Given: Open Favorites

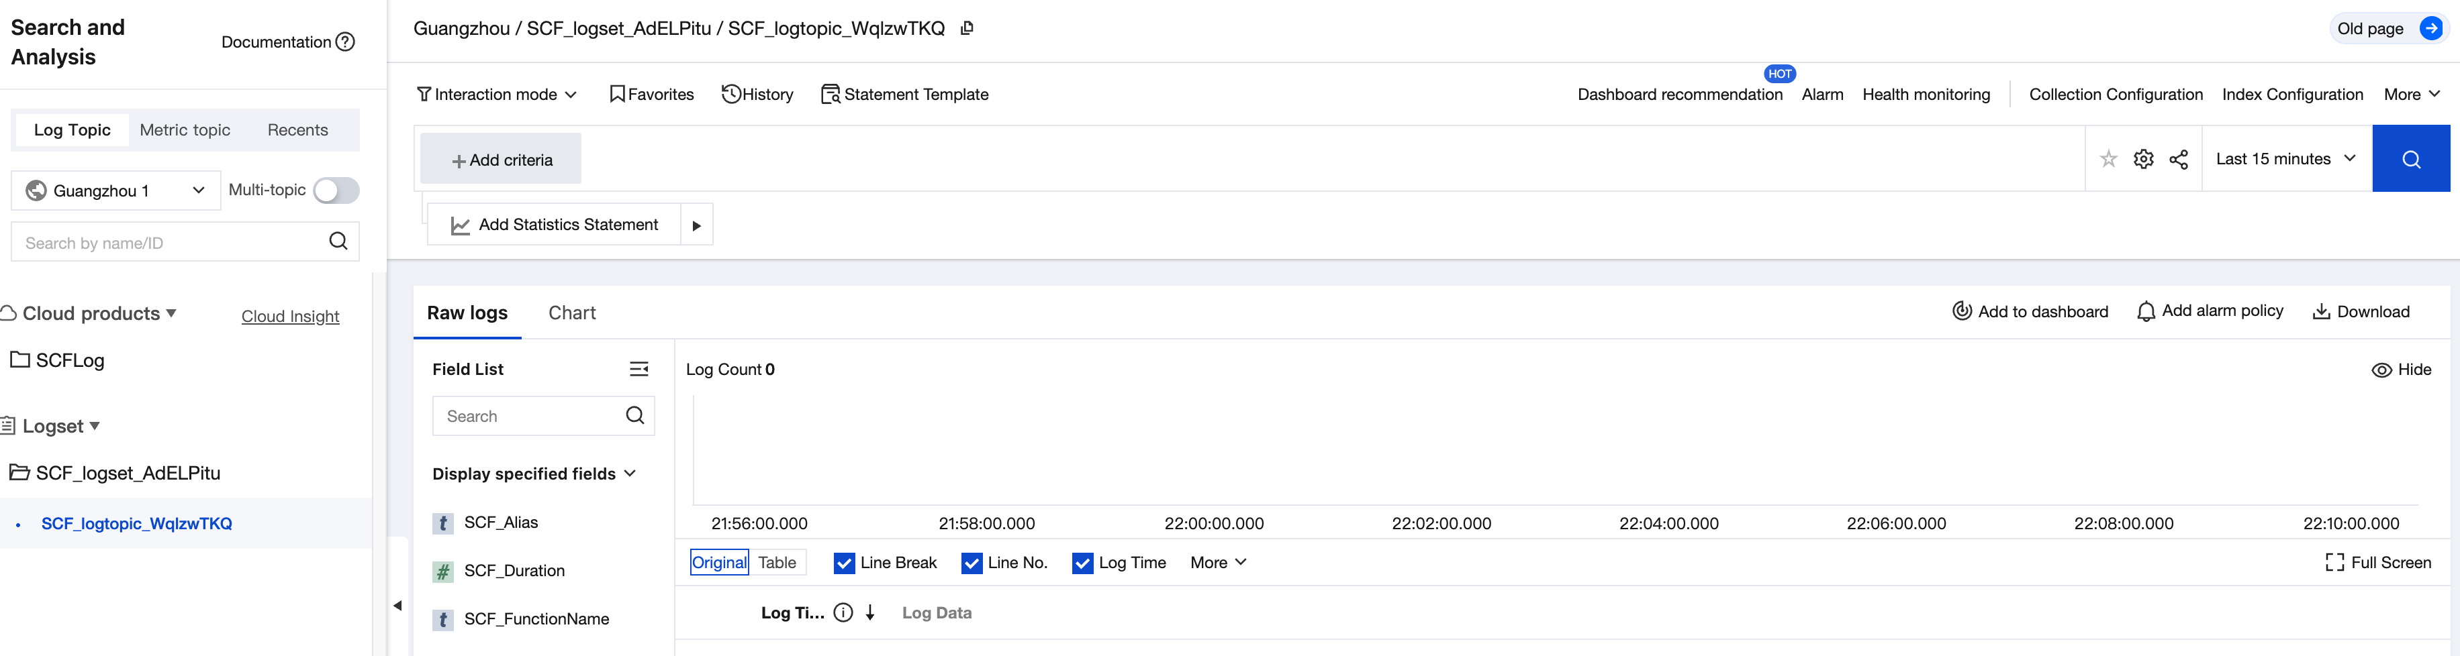Looking at the screenshot, I should pos(651,95).
